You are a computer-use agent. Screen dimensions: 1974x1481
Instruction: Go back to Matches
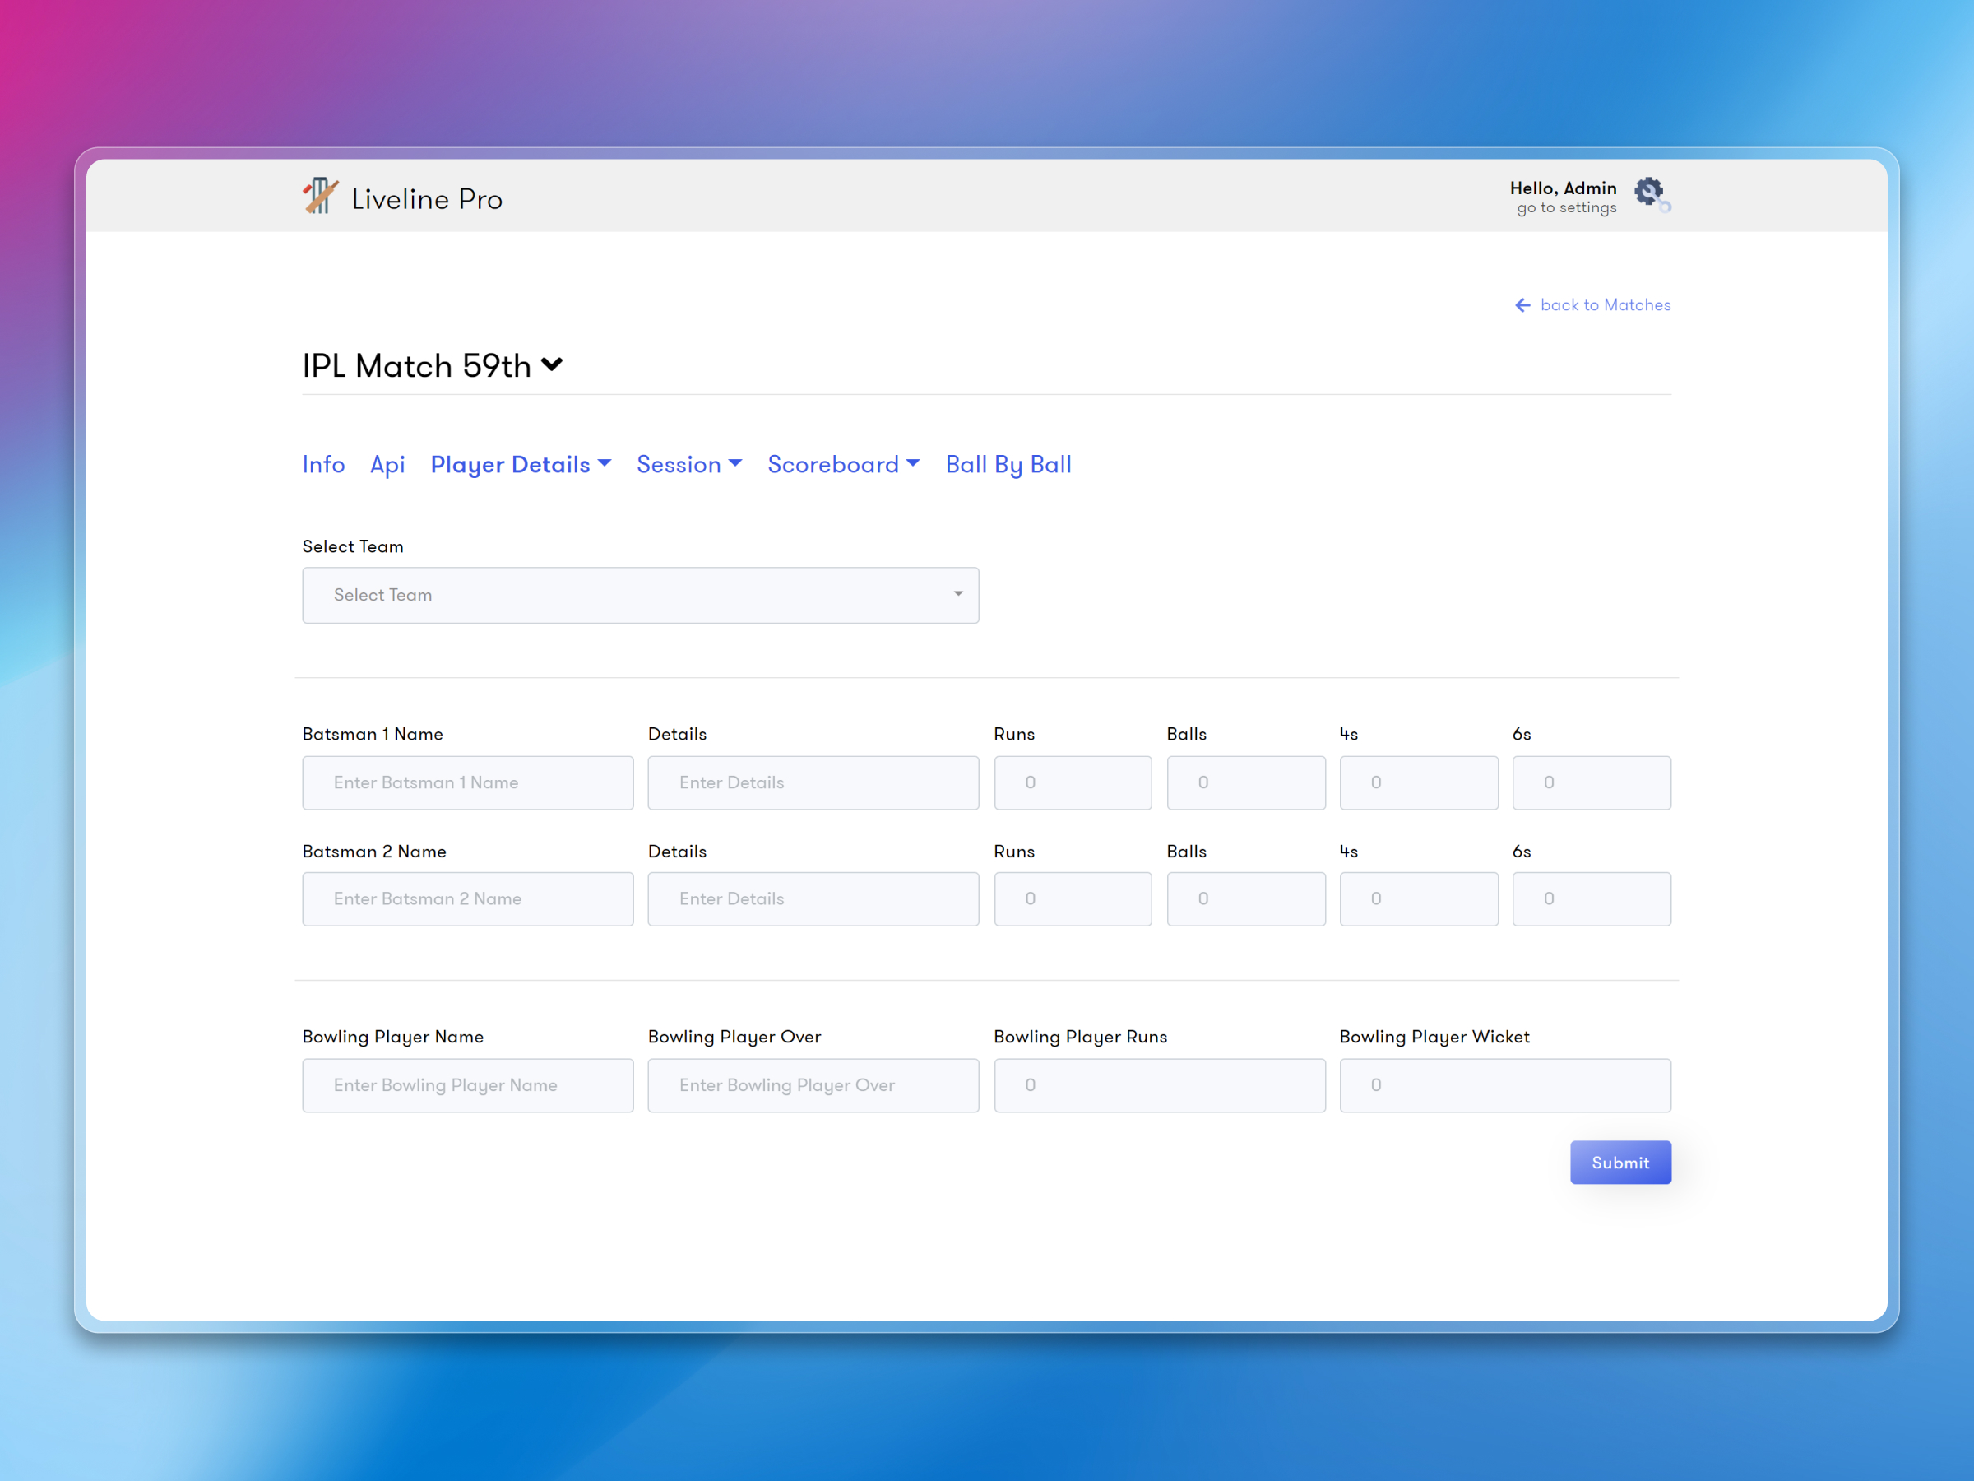pos(1605,304)
